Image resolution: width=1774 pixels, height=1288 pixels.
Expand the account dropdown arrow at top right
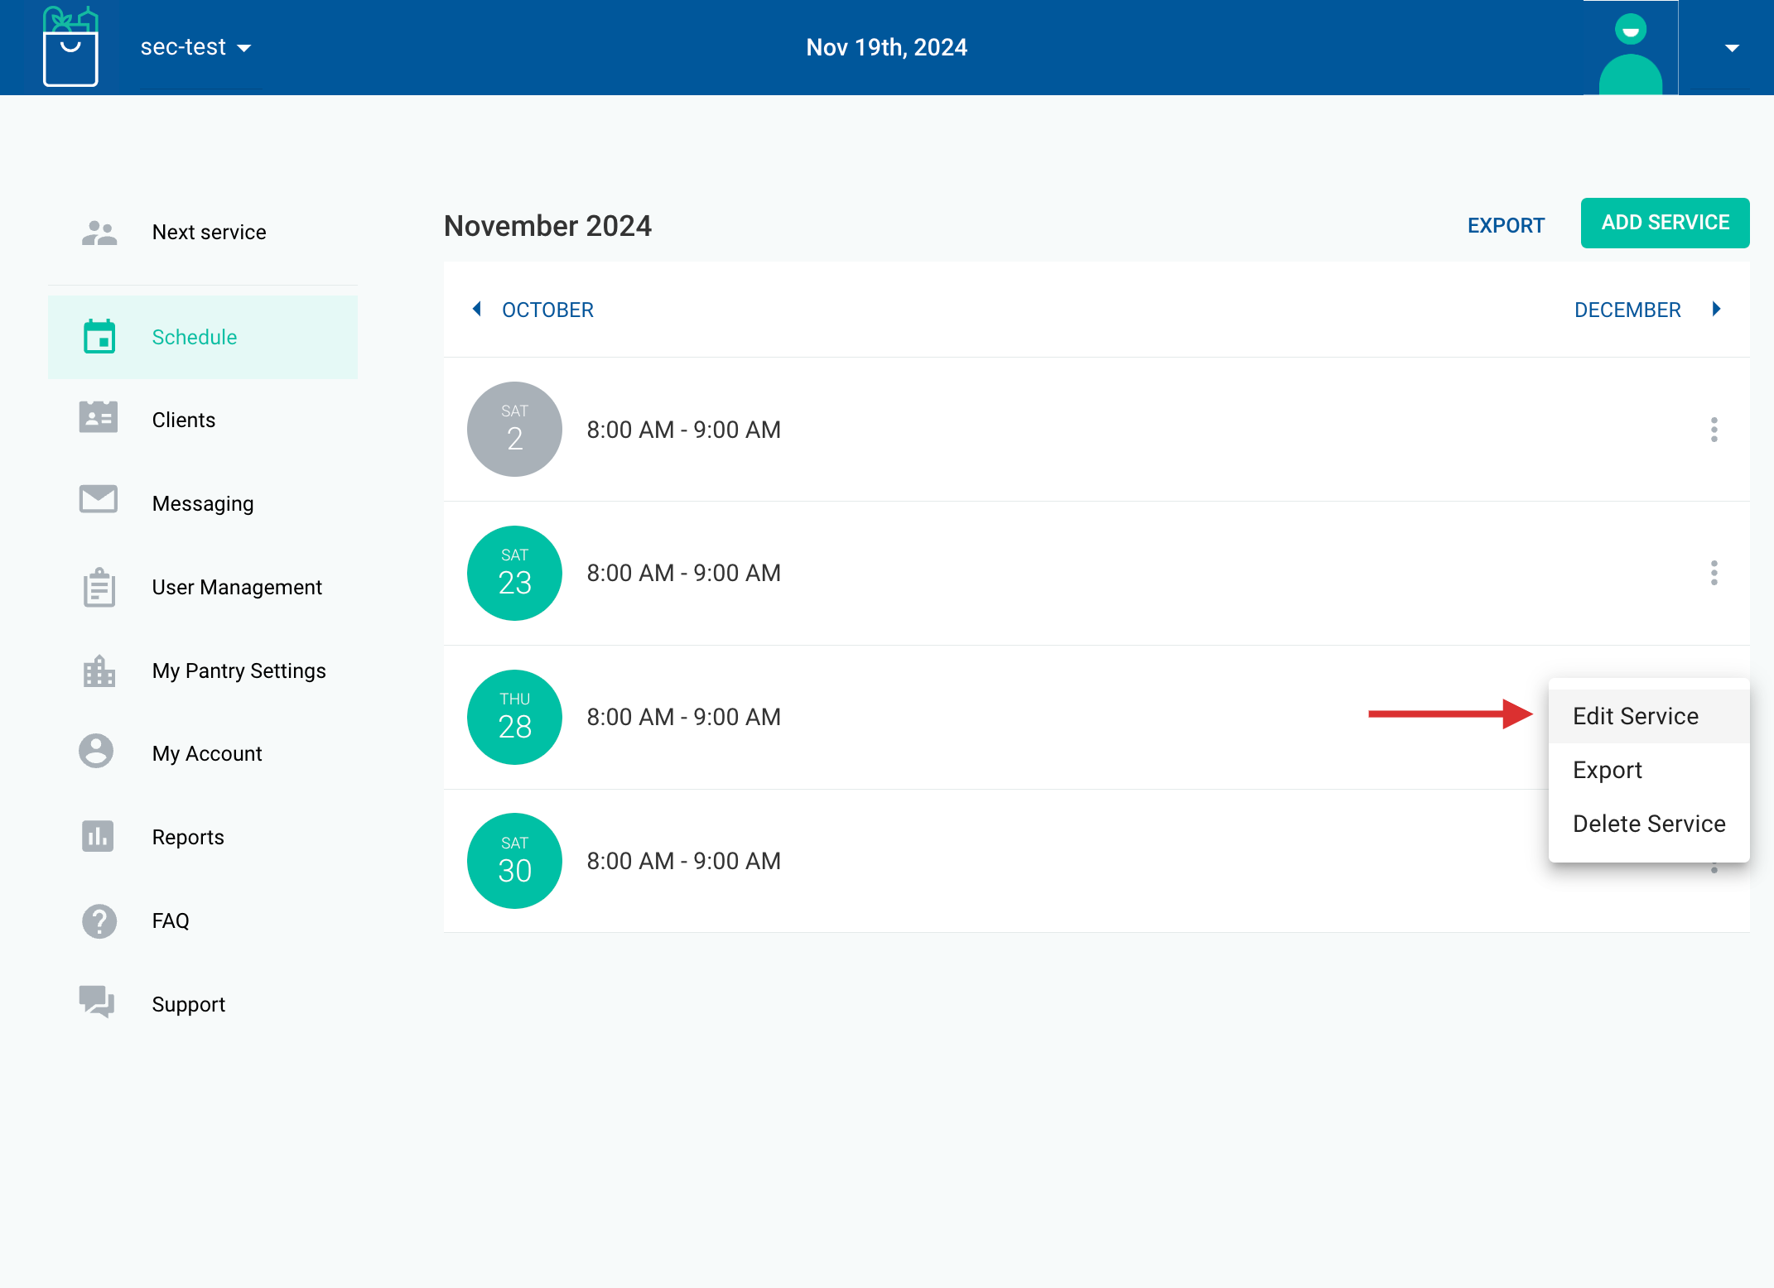point(1732,48)
